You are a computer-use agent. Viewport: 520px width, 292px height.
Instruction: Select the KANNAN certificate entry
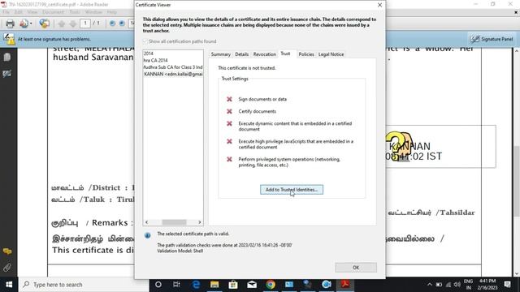[x=173, y=74]
